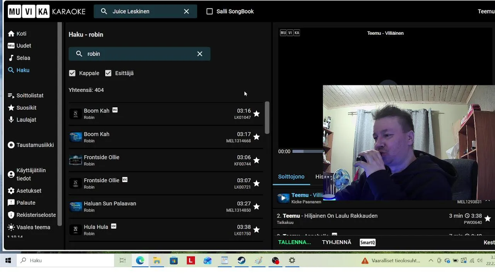Click the Windows taskbar Haku search box
The image size is (495, 278).
point(65,261)
